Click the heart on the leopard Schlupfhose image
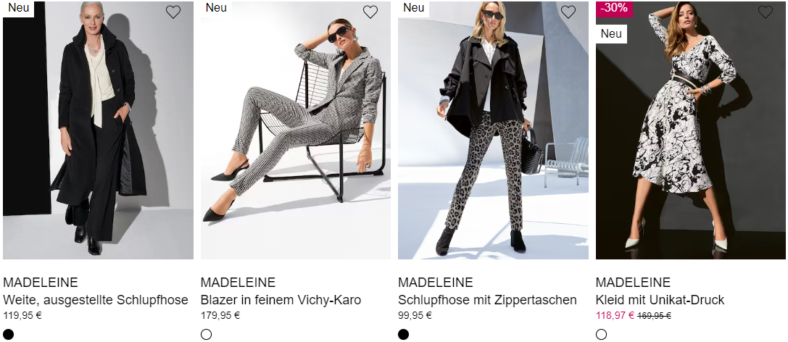The image size is (788, 342). coord(568,12)
